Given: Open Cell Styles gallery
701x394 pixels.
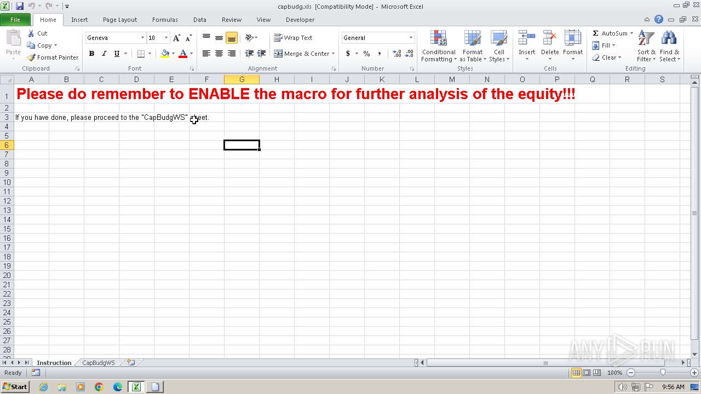Looking at the screenshot, I should pos(499,46).
